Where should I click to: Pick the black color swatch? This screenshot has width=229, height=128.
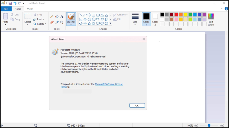(162, 15)
